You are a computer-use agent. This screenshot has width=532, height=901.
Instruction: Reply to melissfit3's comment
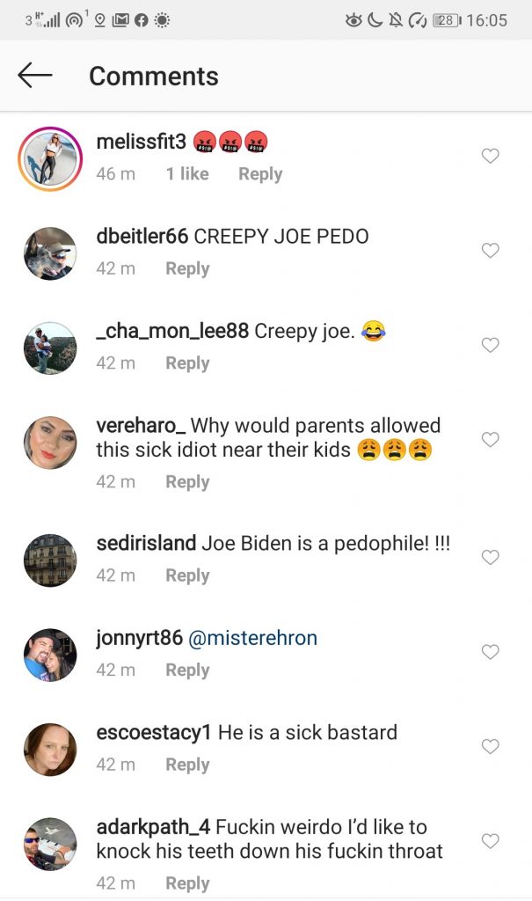(260, 174)
